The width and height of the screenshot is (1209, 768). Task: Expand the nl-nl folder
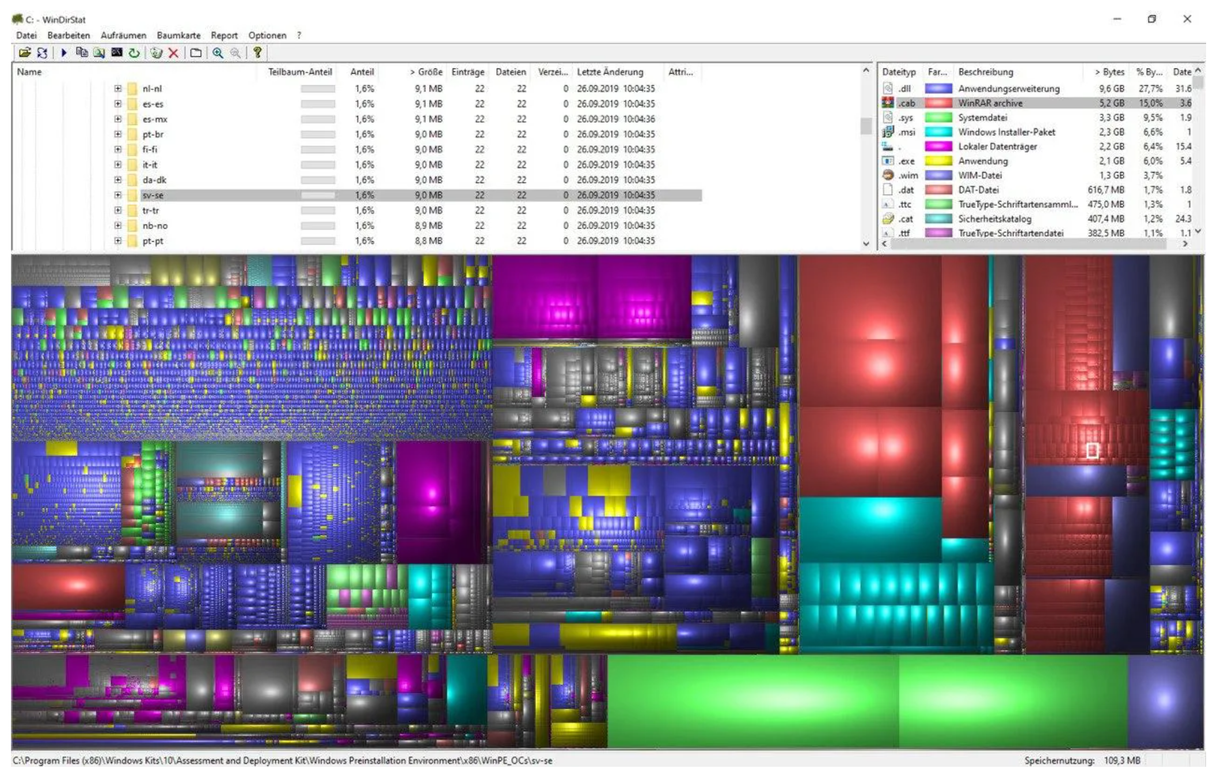(118, 89)
